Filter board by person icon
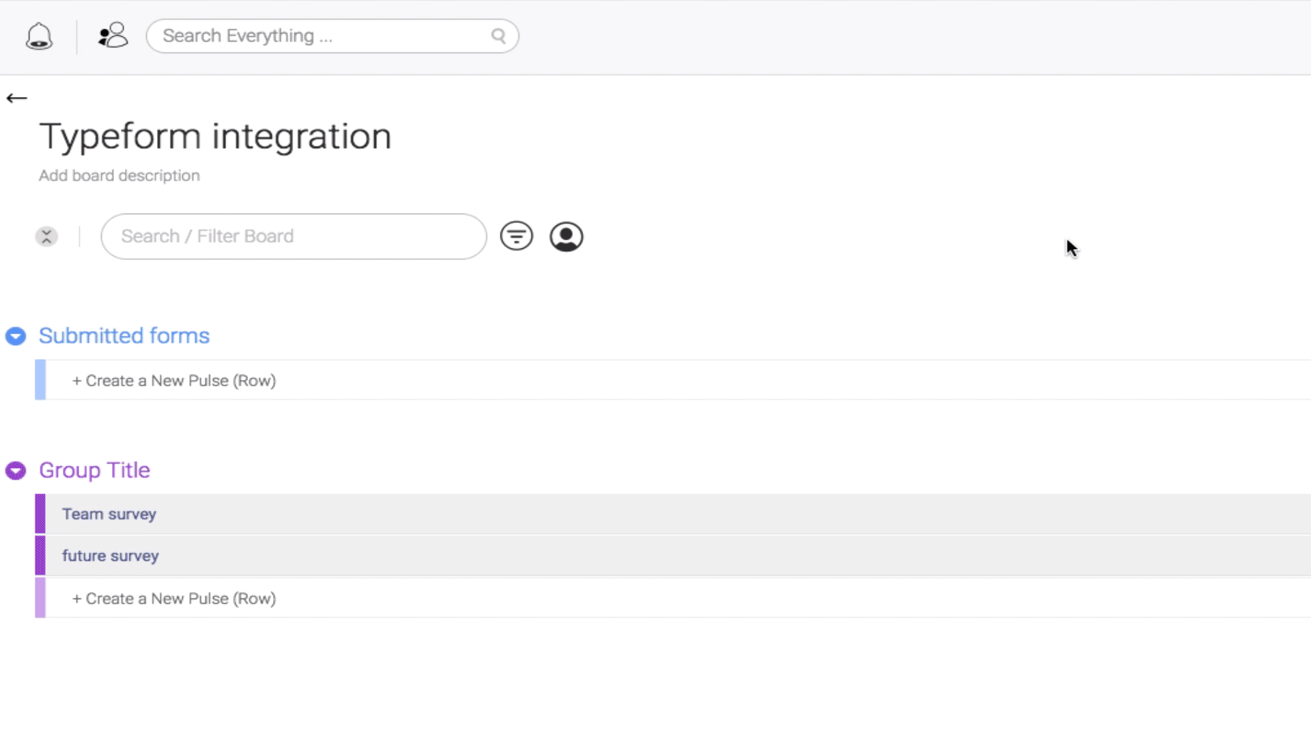1311x737 pixels. (x=566, y=237)
